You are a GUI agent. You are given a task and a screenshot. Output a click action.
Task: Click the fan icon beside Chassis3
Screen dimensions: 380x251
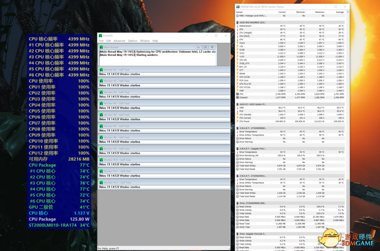[237, 97]
